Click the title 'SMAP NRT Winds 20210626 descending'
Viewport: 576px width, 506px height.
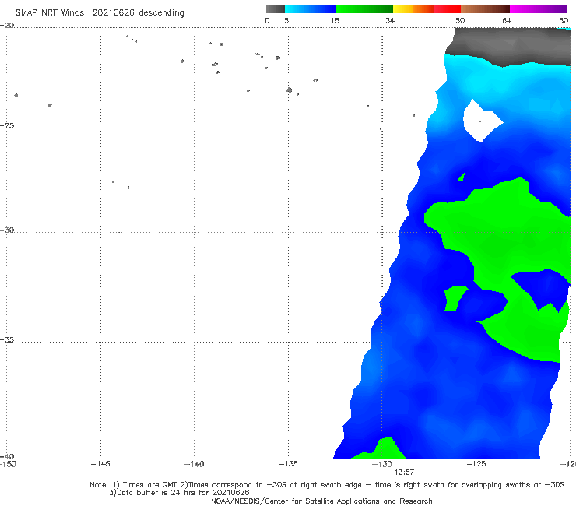pyautogui.click(x=100, y=13)
